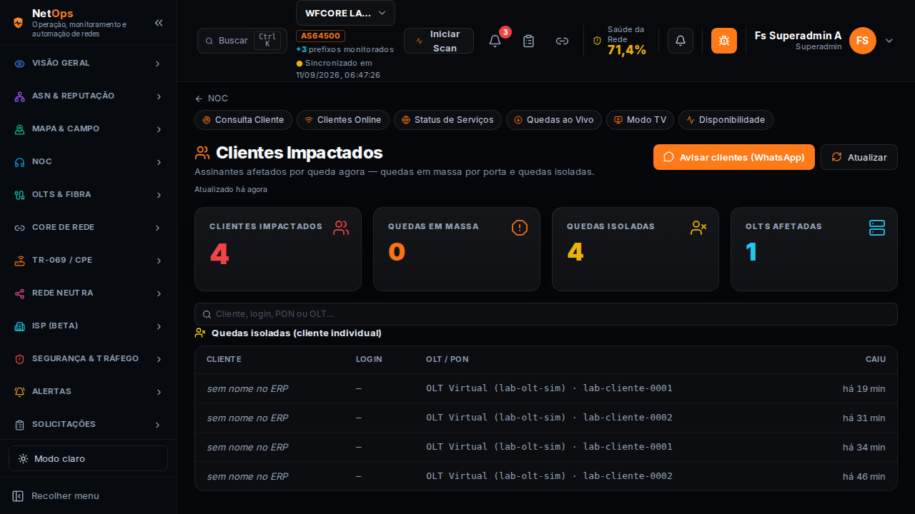Open notifications bell with badge 3

(495, 41)
